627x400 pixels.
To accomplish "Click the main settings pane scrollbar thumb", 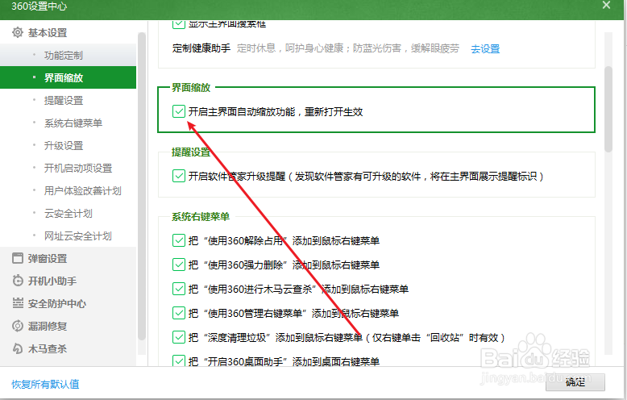I will (x=608, y=109).
